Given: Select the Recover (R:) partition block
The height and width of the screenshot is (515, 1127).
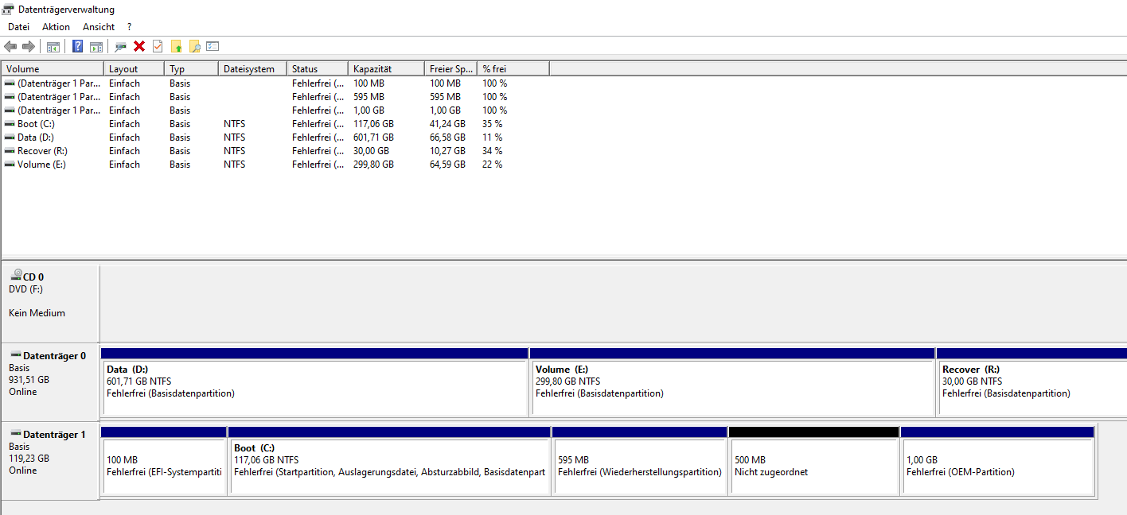Looking at the screenshot, I should (x=1032, y=381).
